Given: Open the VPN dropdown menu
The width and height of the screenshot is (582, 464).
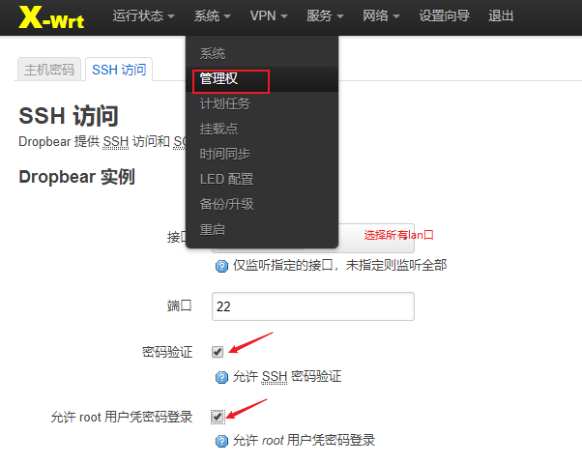Looking at the screenshot, I should point(269,16).
